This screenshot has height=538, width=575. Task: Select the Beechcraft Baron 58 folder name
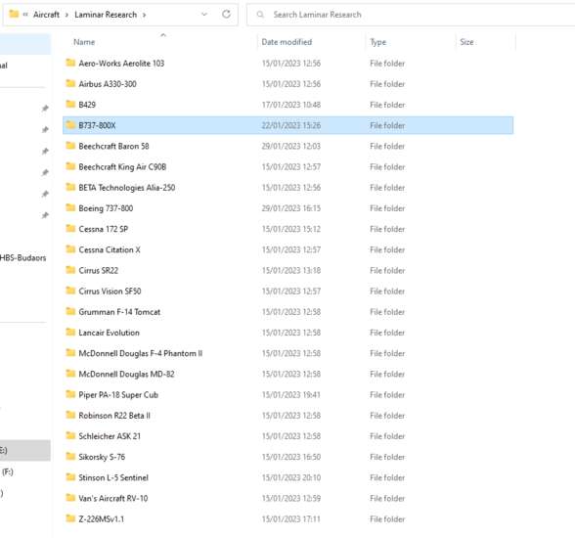coord(113,146)
